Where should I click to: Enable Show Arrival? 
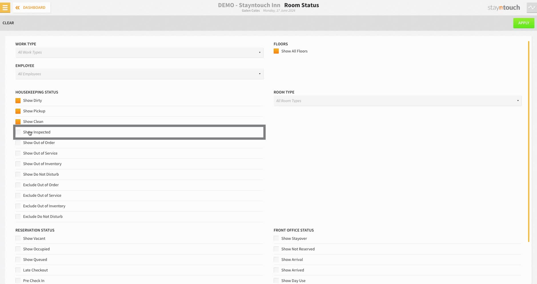(x=276, y=259)
